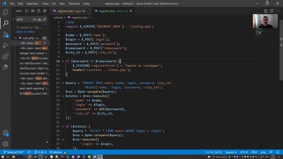Clear the search results

point(33,11)
